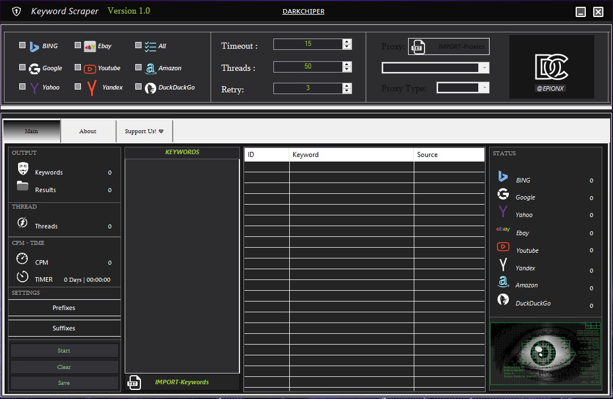The height and width of the screenshot is (399, 613).
Task: Increase the Timeout value with up arrow
Action: pos(347,41)
